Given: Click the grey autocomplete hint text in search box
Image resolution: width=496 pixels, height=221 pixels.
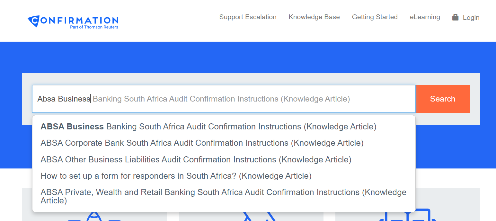Looking at the screenshot, I should 221,99.
